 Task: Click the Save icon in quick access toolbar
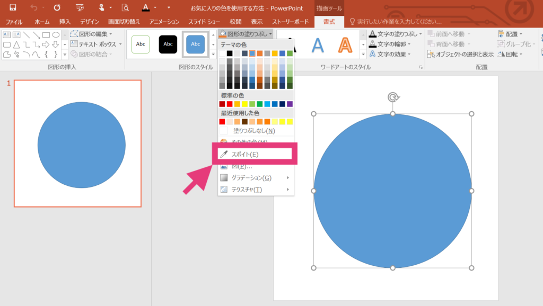pos(13,7)
